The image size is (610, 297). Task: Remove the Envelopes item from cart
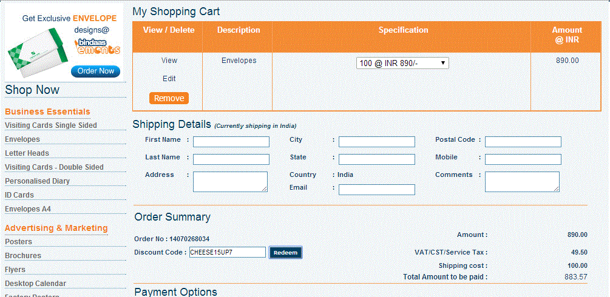169,98
